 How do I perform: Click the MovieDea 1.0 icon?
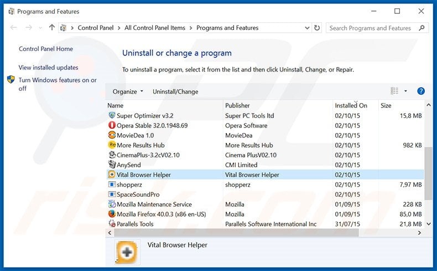(x=112, y=135)
